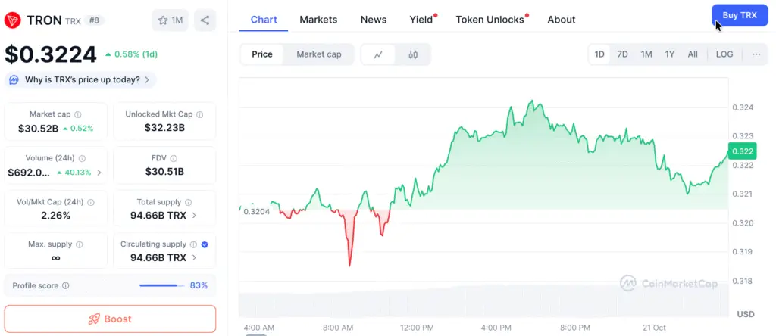
Task: Select the Price chart toggle
Action: pos(262,54)
